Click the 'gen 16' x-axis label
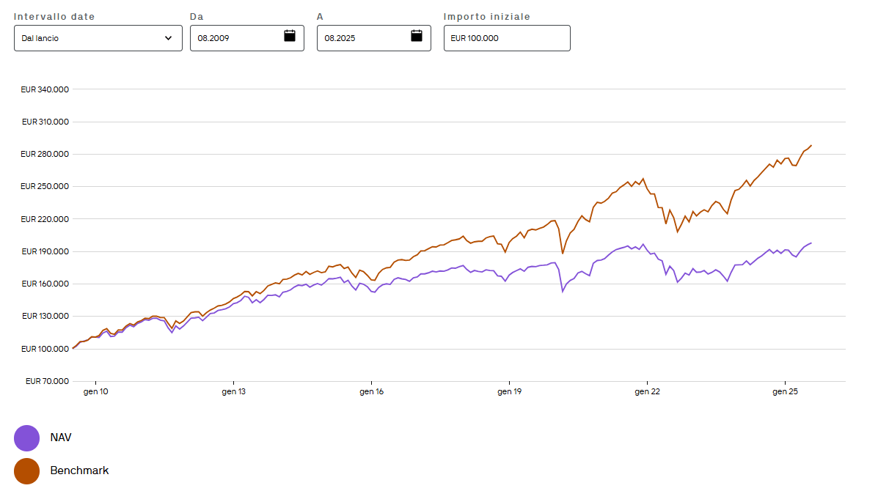The width and height of the screenshot is (878, 491). pyautogui.click(x=372, y=392)
